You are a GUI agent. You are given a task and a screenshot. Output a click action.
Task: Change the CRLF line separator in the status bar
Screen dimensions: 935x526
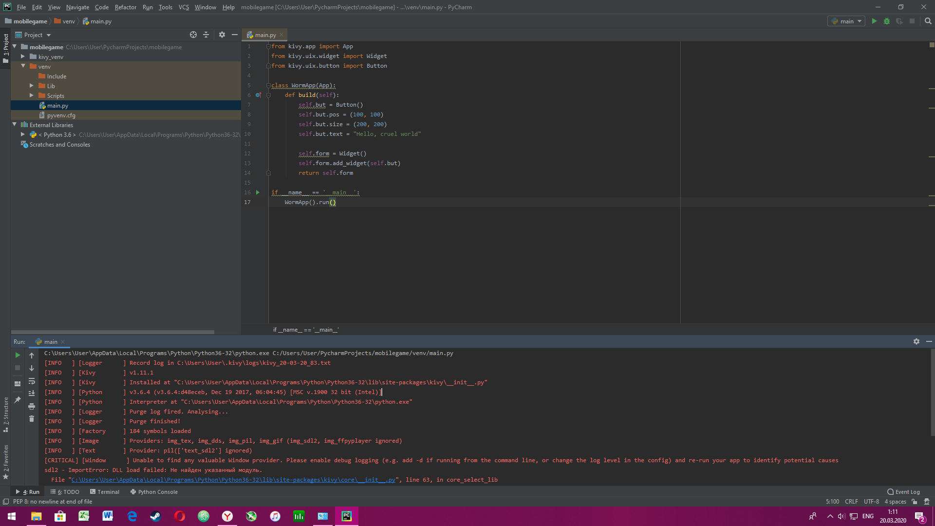(851, 502)
